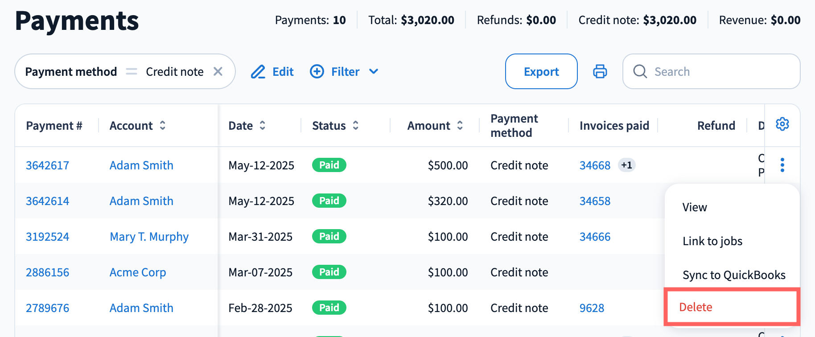Screen dimensions: 815x337
Task: Sort by the Status column
Action: [x=356, y=126]
